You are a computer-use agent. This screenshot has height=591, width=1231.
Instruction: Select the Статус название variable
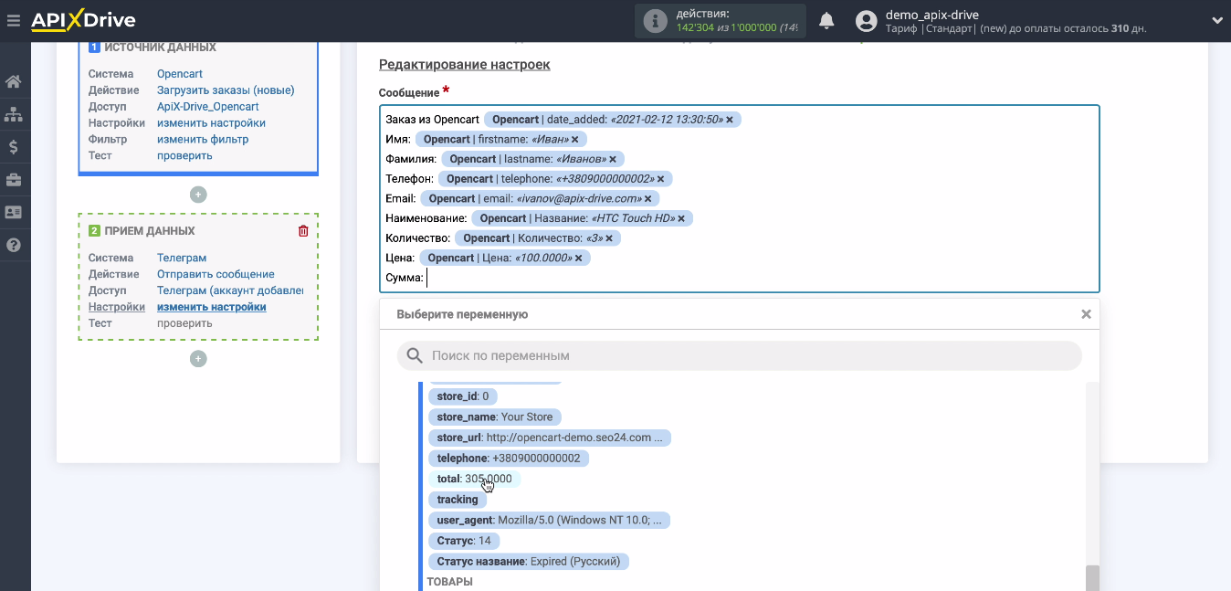click(x=529, y=561)
